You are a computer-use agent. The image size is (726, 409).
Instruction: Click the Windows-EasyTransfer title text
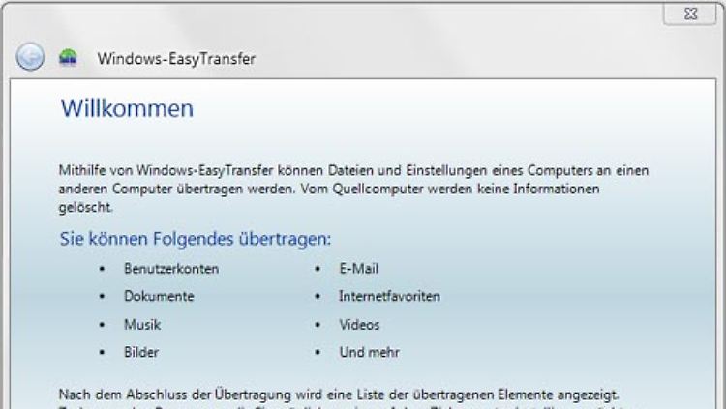click(x=176, y=59)
